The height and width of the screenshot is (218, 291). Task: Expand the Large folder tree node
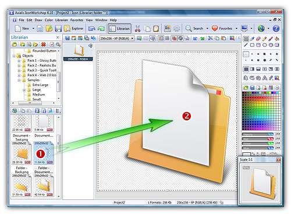[24, 90]
